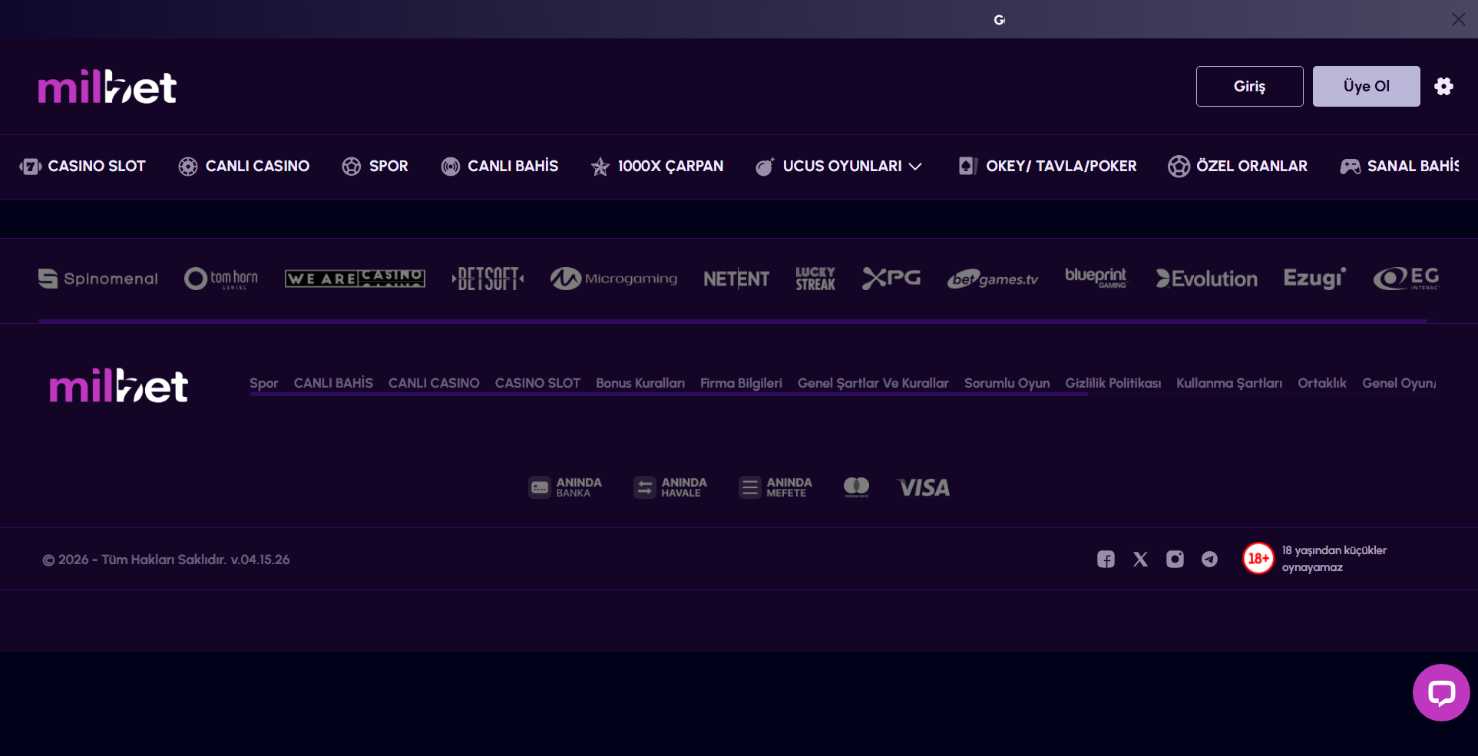The height and width of the screenshot is (756, 1478).
Task: Close the top banner
Action: [x=1458, y=19]
